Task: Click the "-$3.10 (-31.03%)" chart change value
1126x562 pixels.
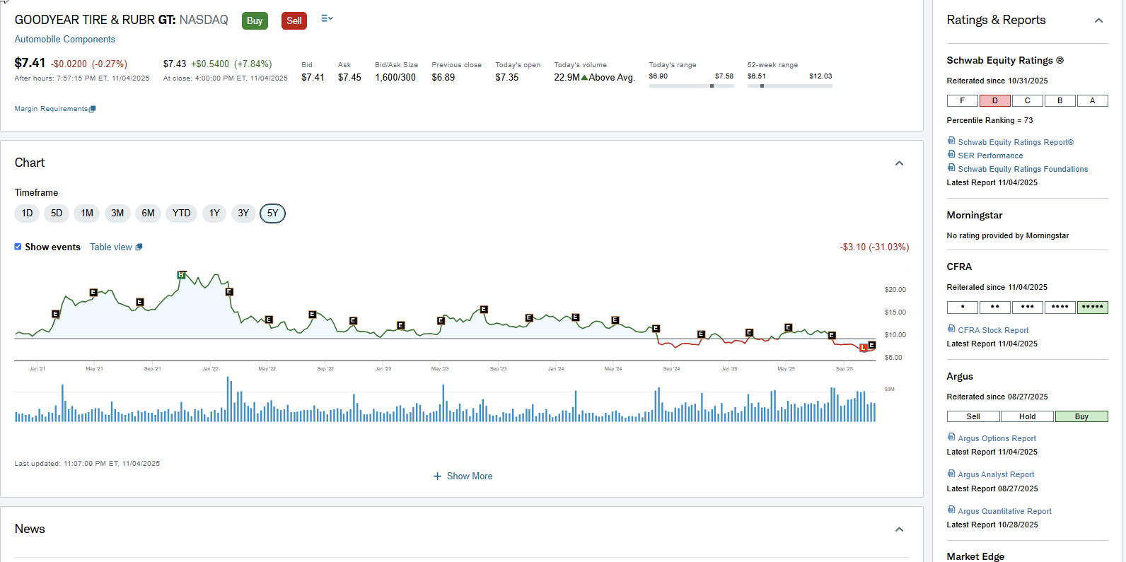Action: (x=874, y=247)
